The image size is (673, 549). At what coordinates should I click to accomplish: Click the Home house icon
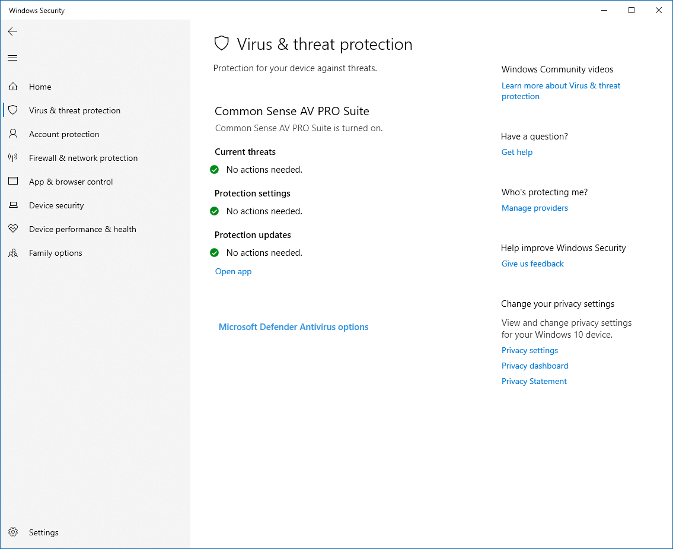click(13, 87)
